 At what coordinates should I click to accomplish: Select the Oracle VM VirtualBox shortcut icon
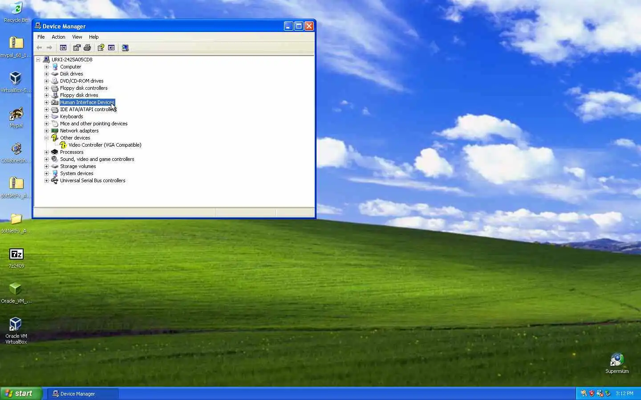[x=16, y=324]
